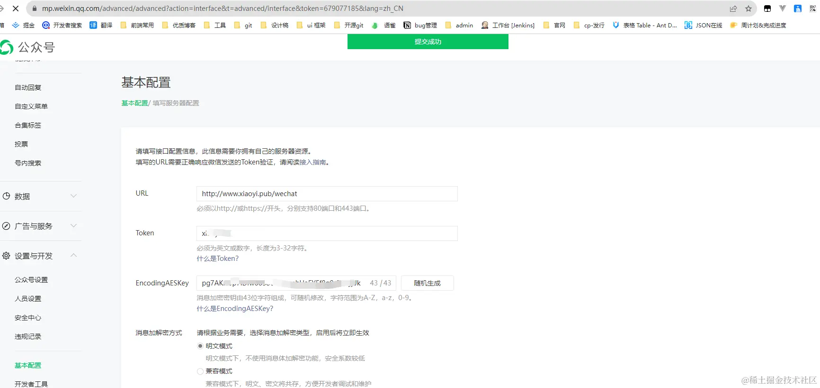Click the 随机生成 button
The image size is (820, 388).
pos(428,283)
